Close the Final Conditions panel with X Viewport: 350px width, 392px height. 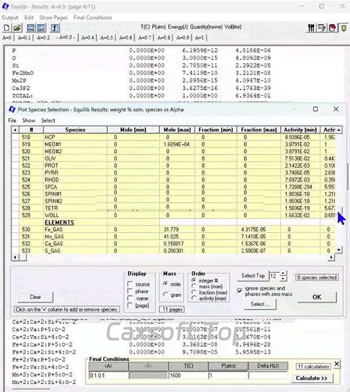pyautogui.click(x=337, y=364)
